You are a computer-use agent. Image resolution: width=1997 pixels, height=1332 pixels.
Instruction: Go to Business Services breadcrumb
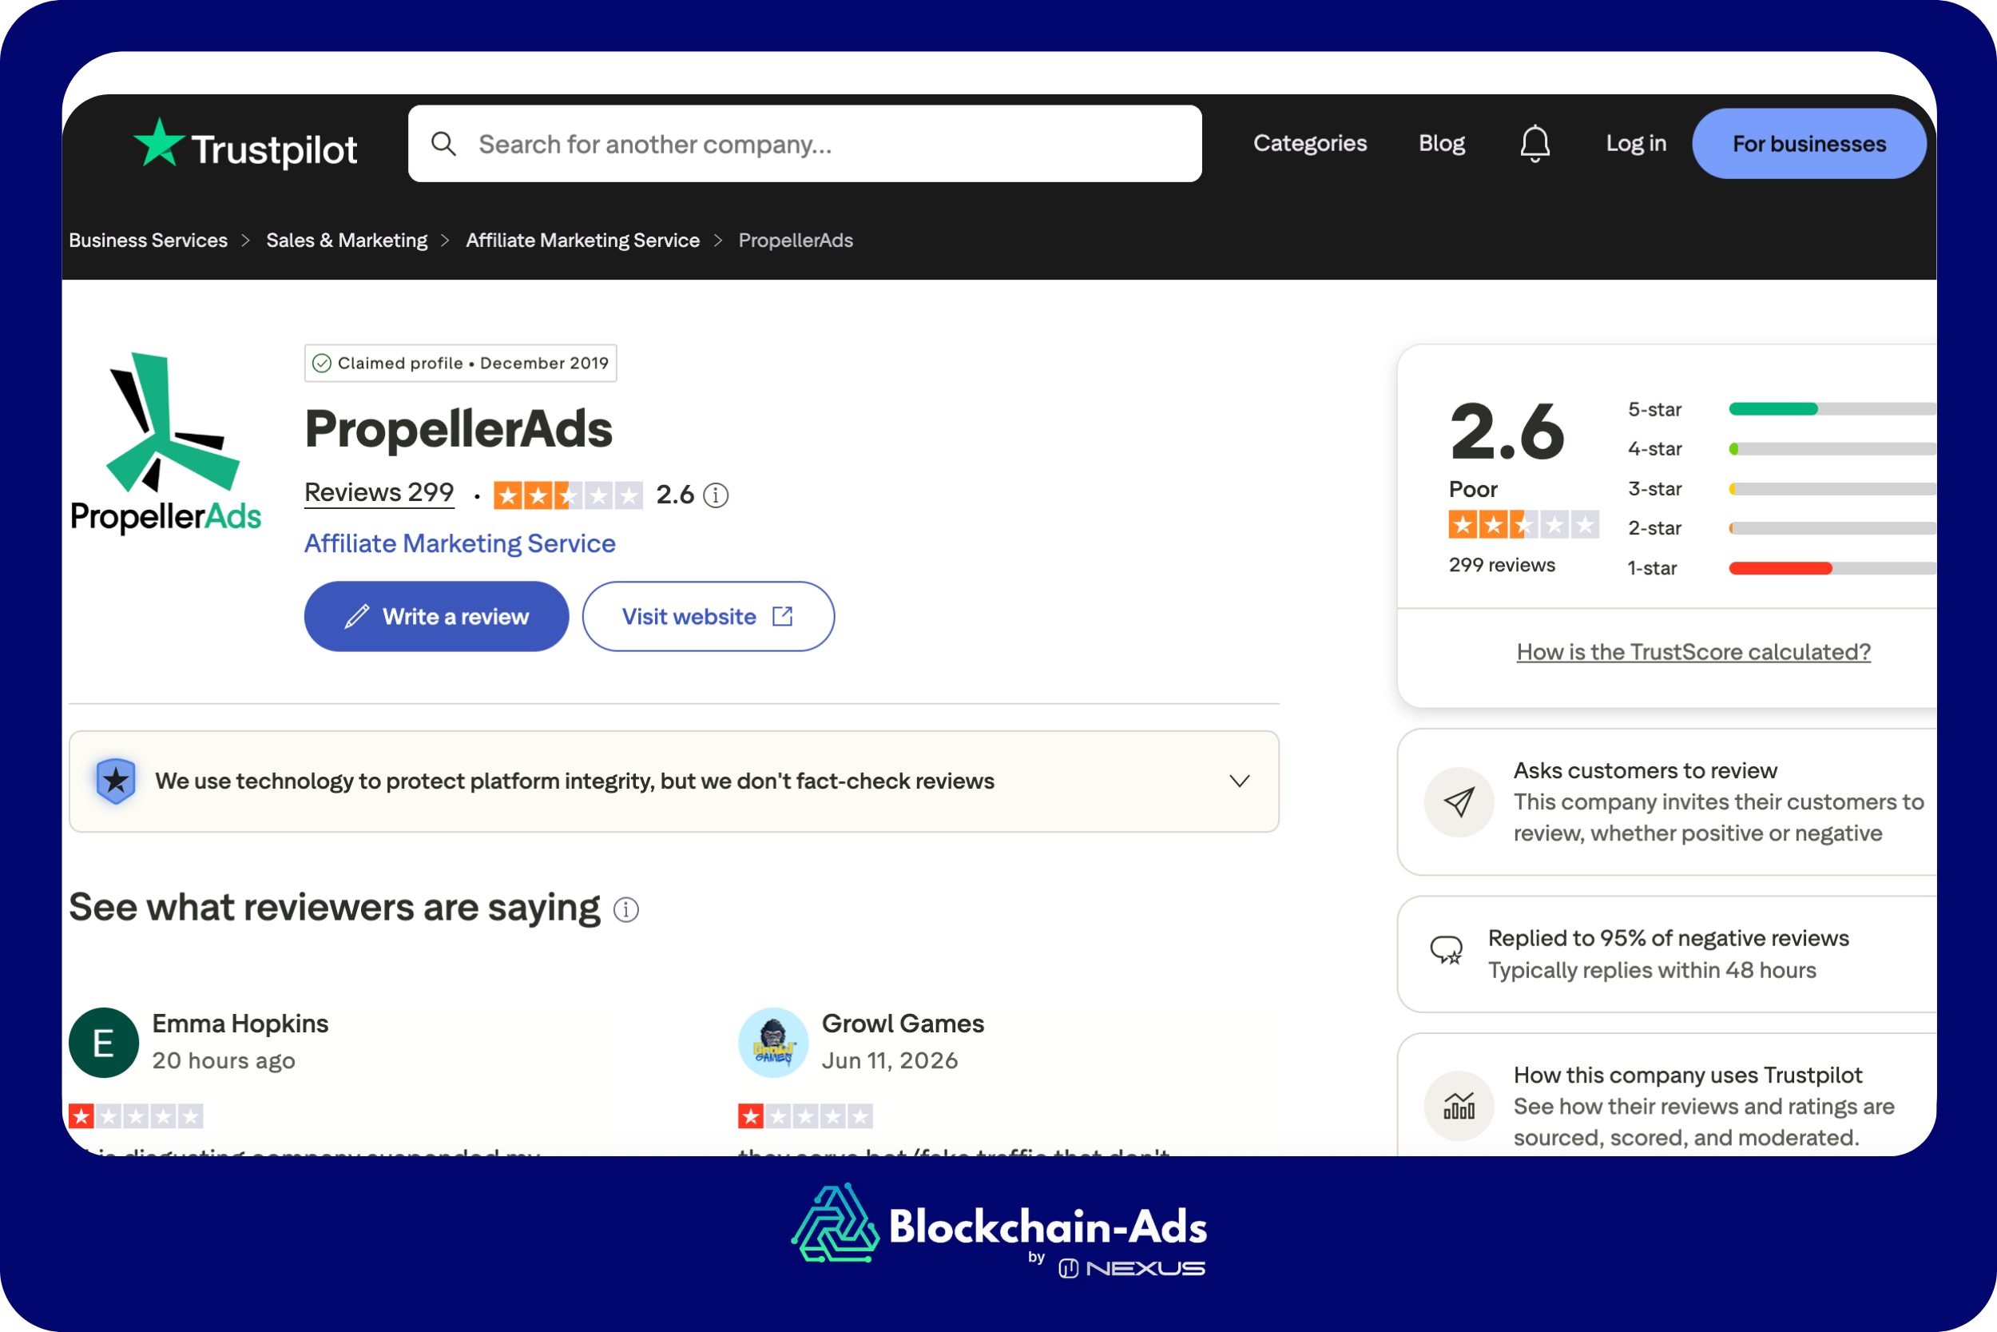pyautogui.click(x=148, y=241)
